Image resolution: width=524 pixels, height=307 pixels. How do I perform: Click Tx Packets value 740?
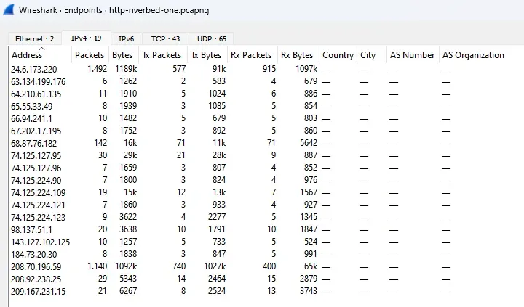(x=179, y=266)
